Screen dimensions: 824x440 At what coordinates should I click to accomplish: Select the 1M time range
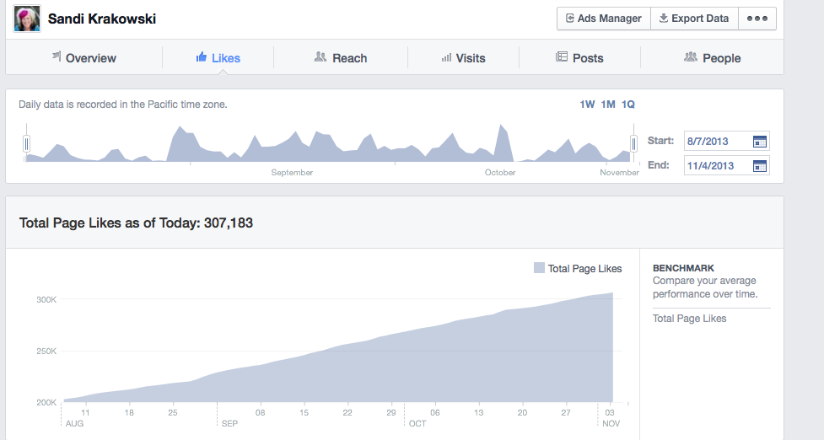(608, 105)
